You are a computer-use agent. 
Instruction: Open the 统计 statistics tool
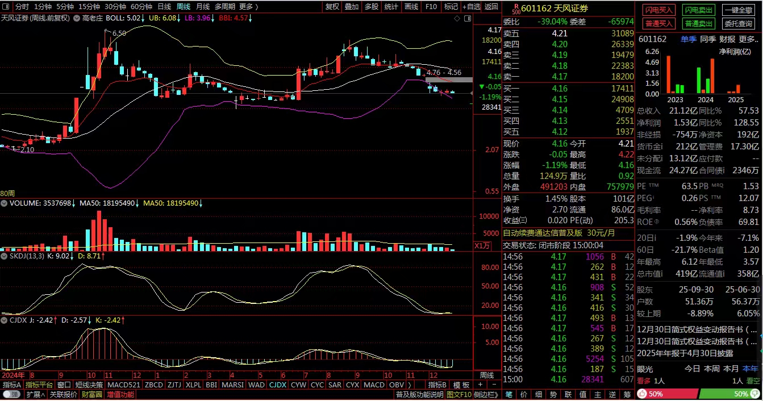tap(391, 7)
